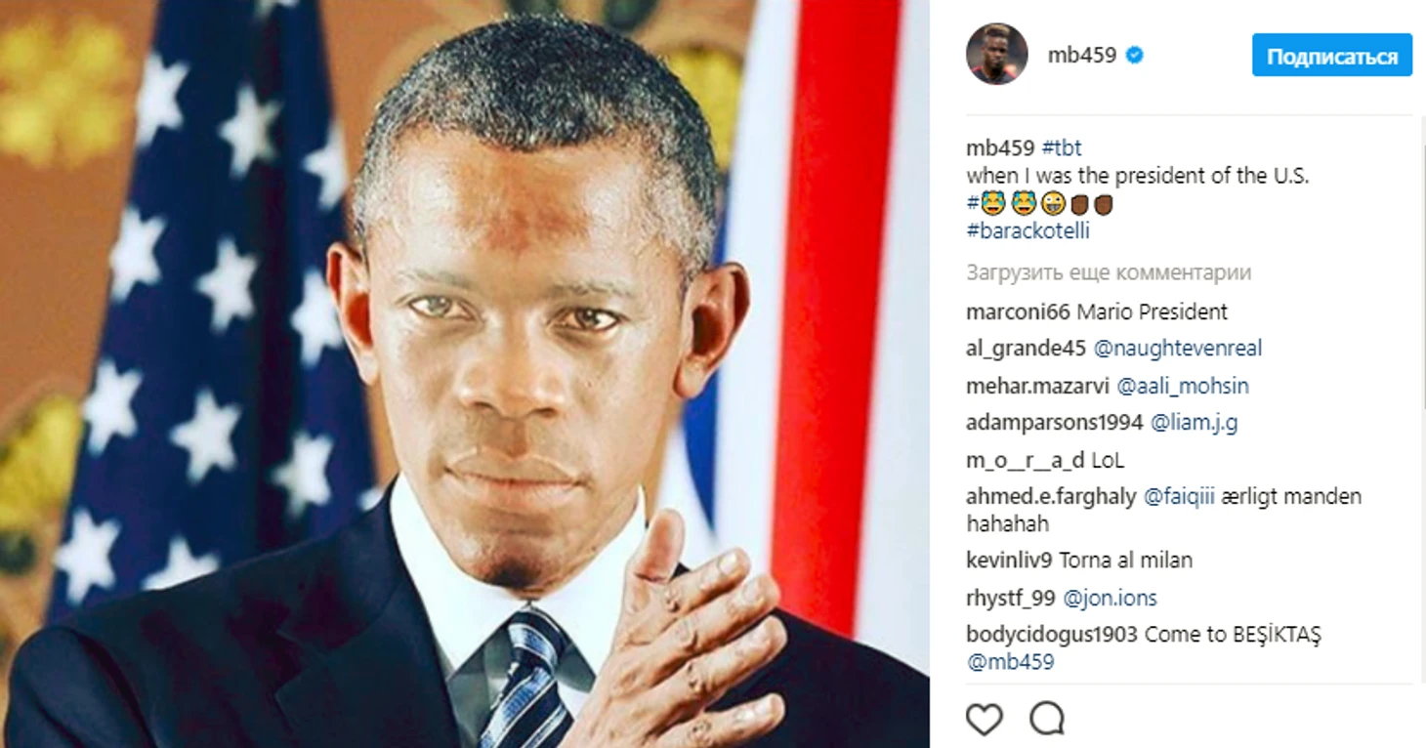
Task: Open the @aali_mohsin mention
Action: point(1183,387)
